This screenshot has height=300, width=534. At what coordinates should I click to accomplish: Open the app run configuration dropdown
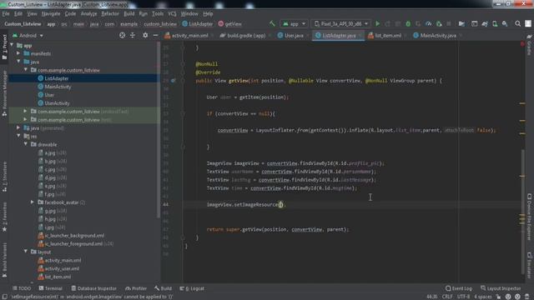pos(294,24)
